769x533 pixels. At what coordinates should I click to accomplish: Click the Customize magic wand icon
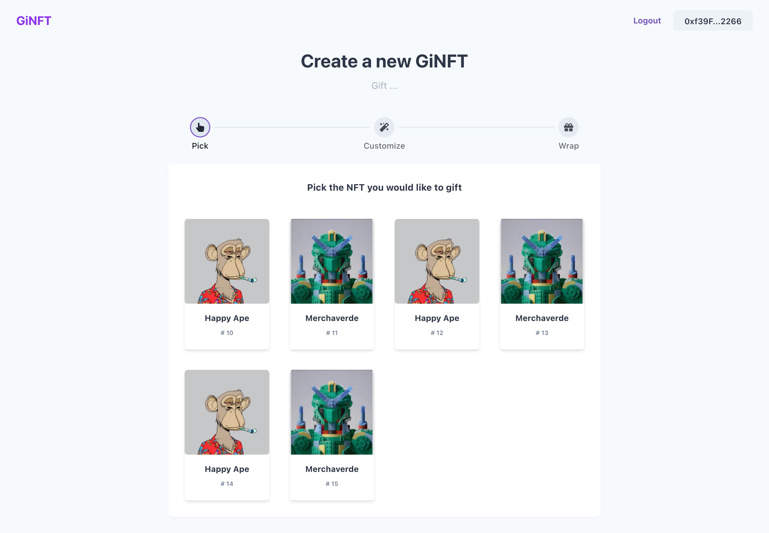coord(384,127)
